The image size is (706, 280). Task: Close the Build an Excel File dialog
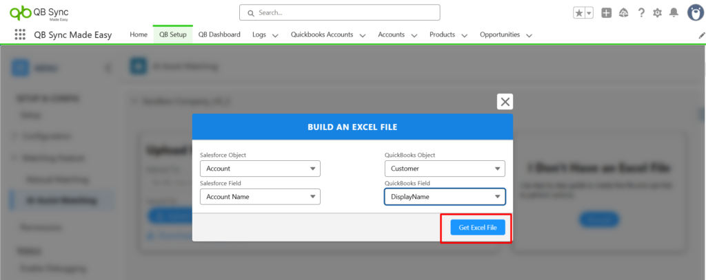(x=505, y=102)
